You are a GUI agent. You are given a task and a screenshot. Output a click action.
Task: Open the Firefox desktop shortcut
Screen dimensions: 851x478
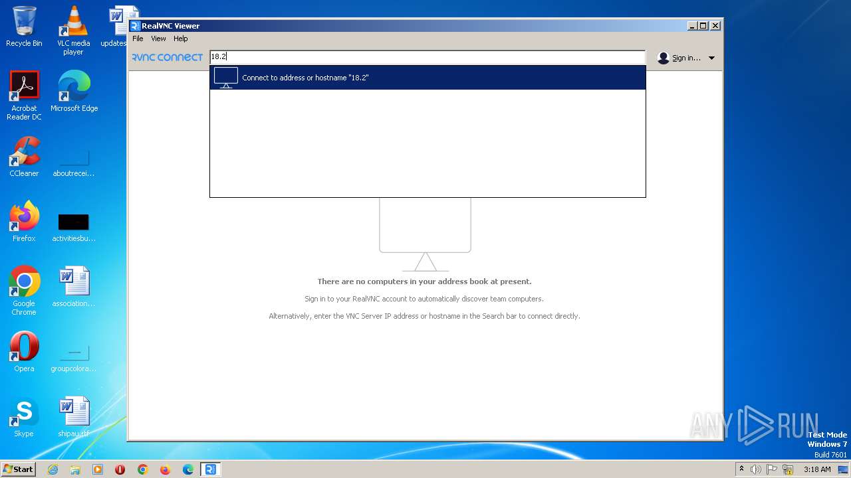point(24,222)
